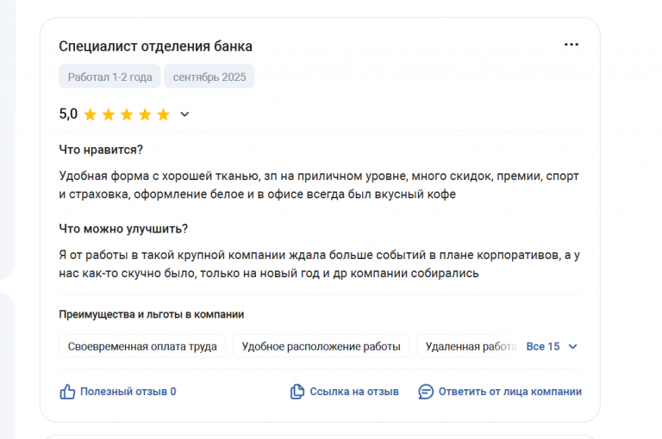Click the "Специалист отделения банка" review title

point(155,46)
